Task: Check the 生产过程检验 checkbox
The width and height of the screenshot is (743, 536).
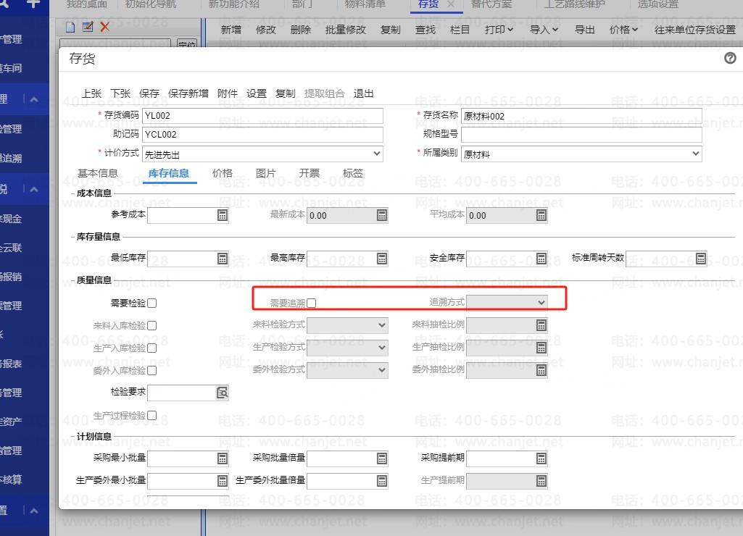Action: 152,416
